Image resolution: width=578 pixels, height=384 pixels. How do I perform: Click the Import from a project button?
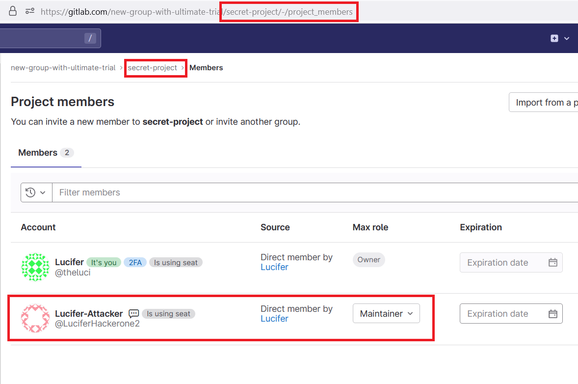[544, 103]
